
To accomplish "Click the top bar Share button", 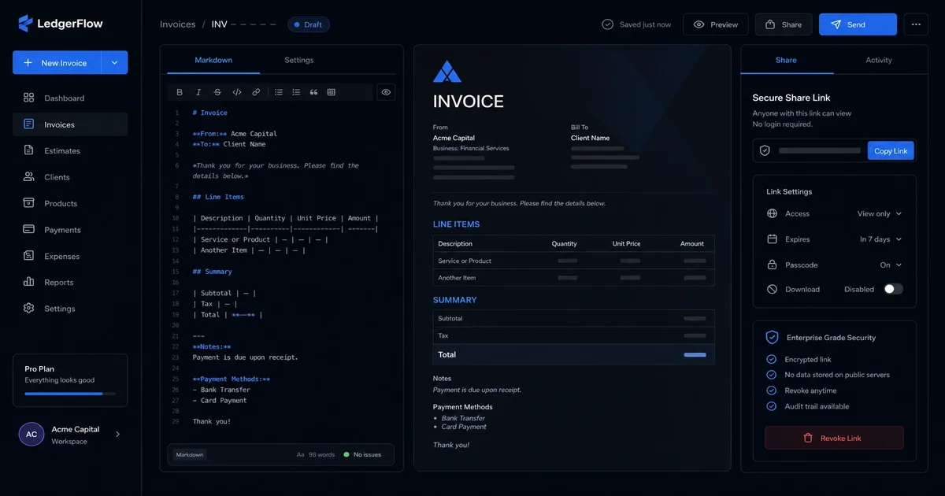I will point(783,24).
